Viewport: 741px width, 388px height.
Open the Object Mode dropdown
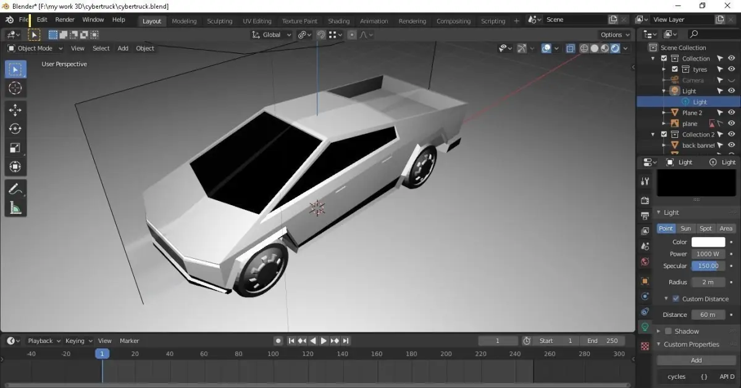point(35,48)
